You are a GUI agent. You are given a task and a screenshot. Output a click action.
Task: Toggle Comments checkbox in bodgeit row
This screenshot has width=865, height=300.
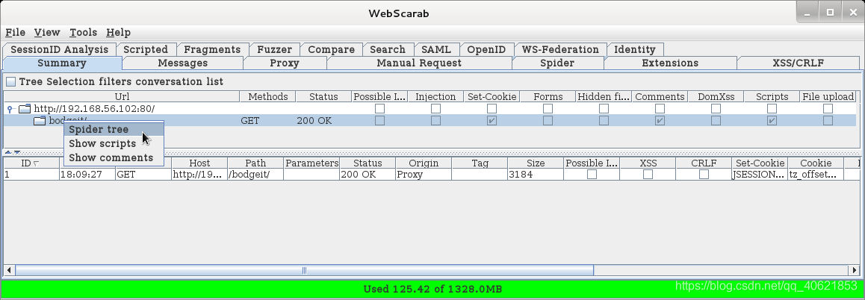tap(660, 120)
